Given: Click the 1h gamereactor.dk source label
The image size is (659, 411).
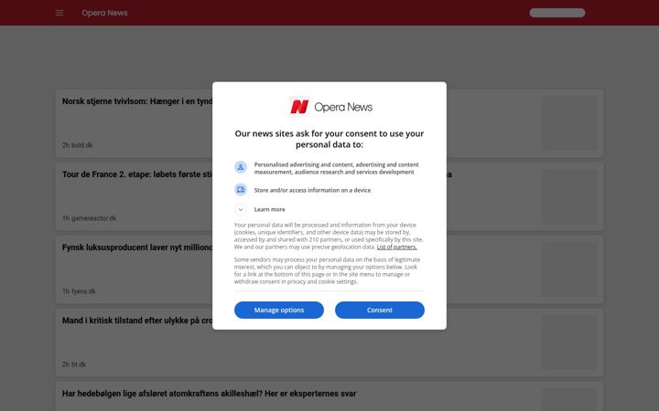Looking at the screenshot, I should pos(89,218).
